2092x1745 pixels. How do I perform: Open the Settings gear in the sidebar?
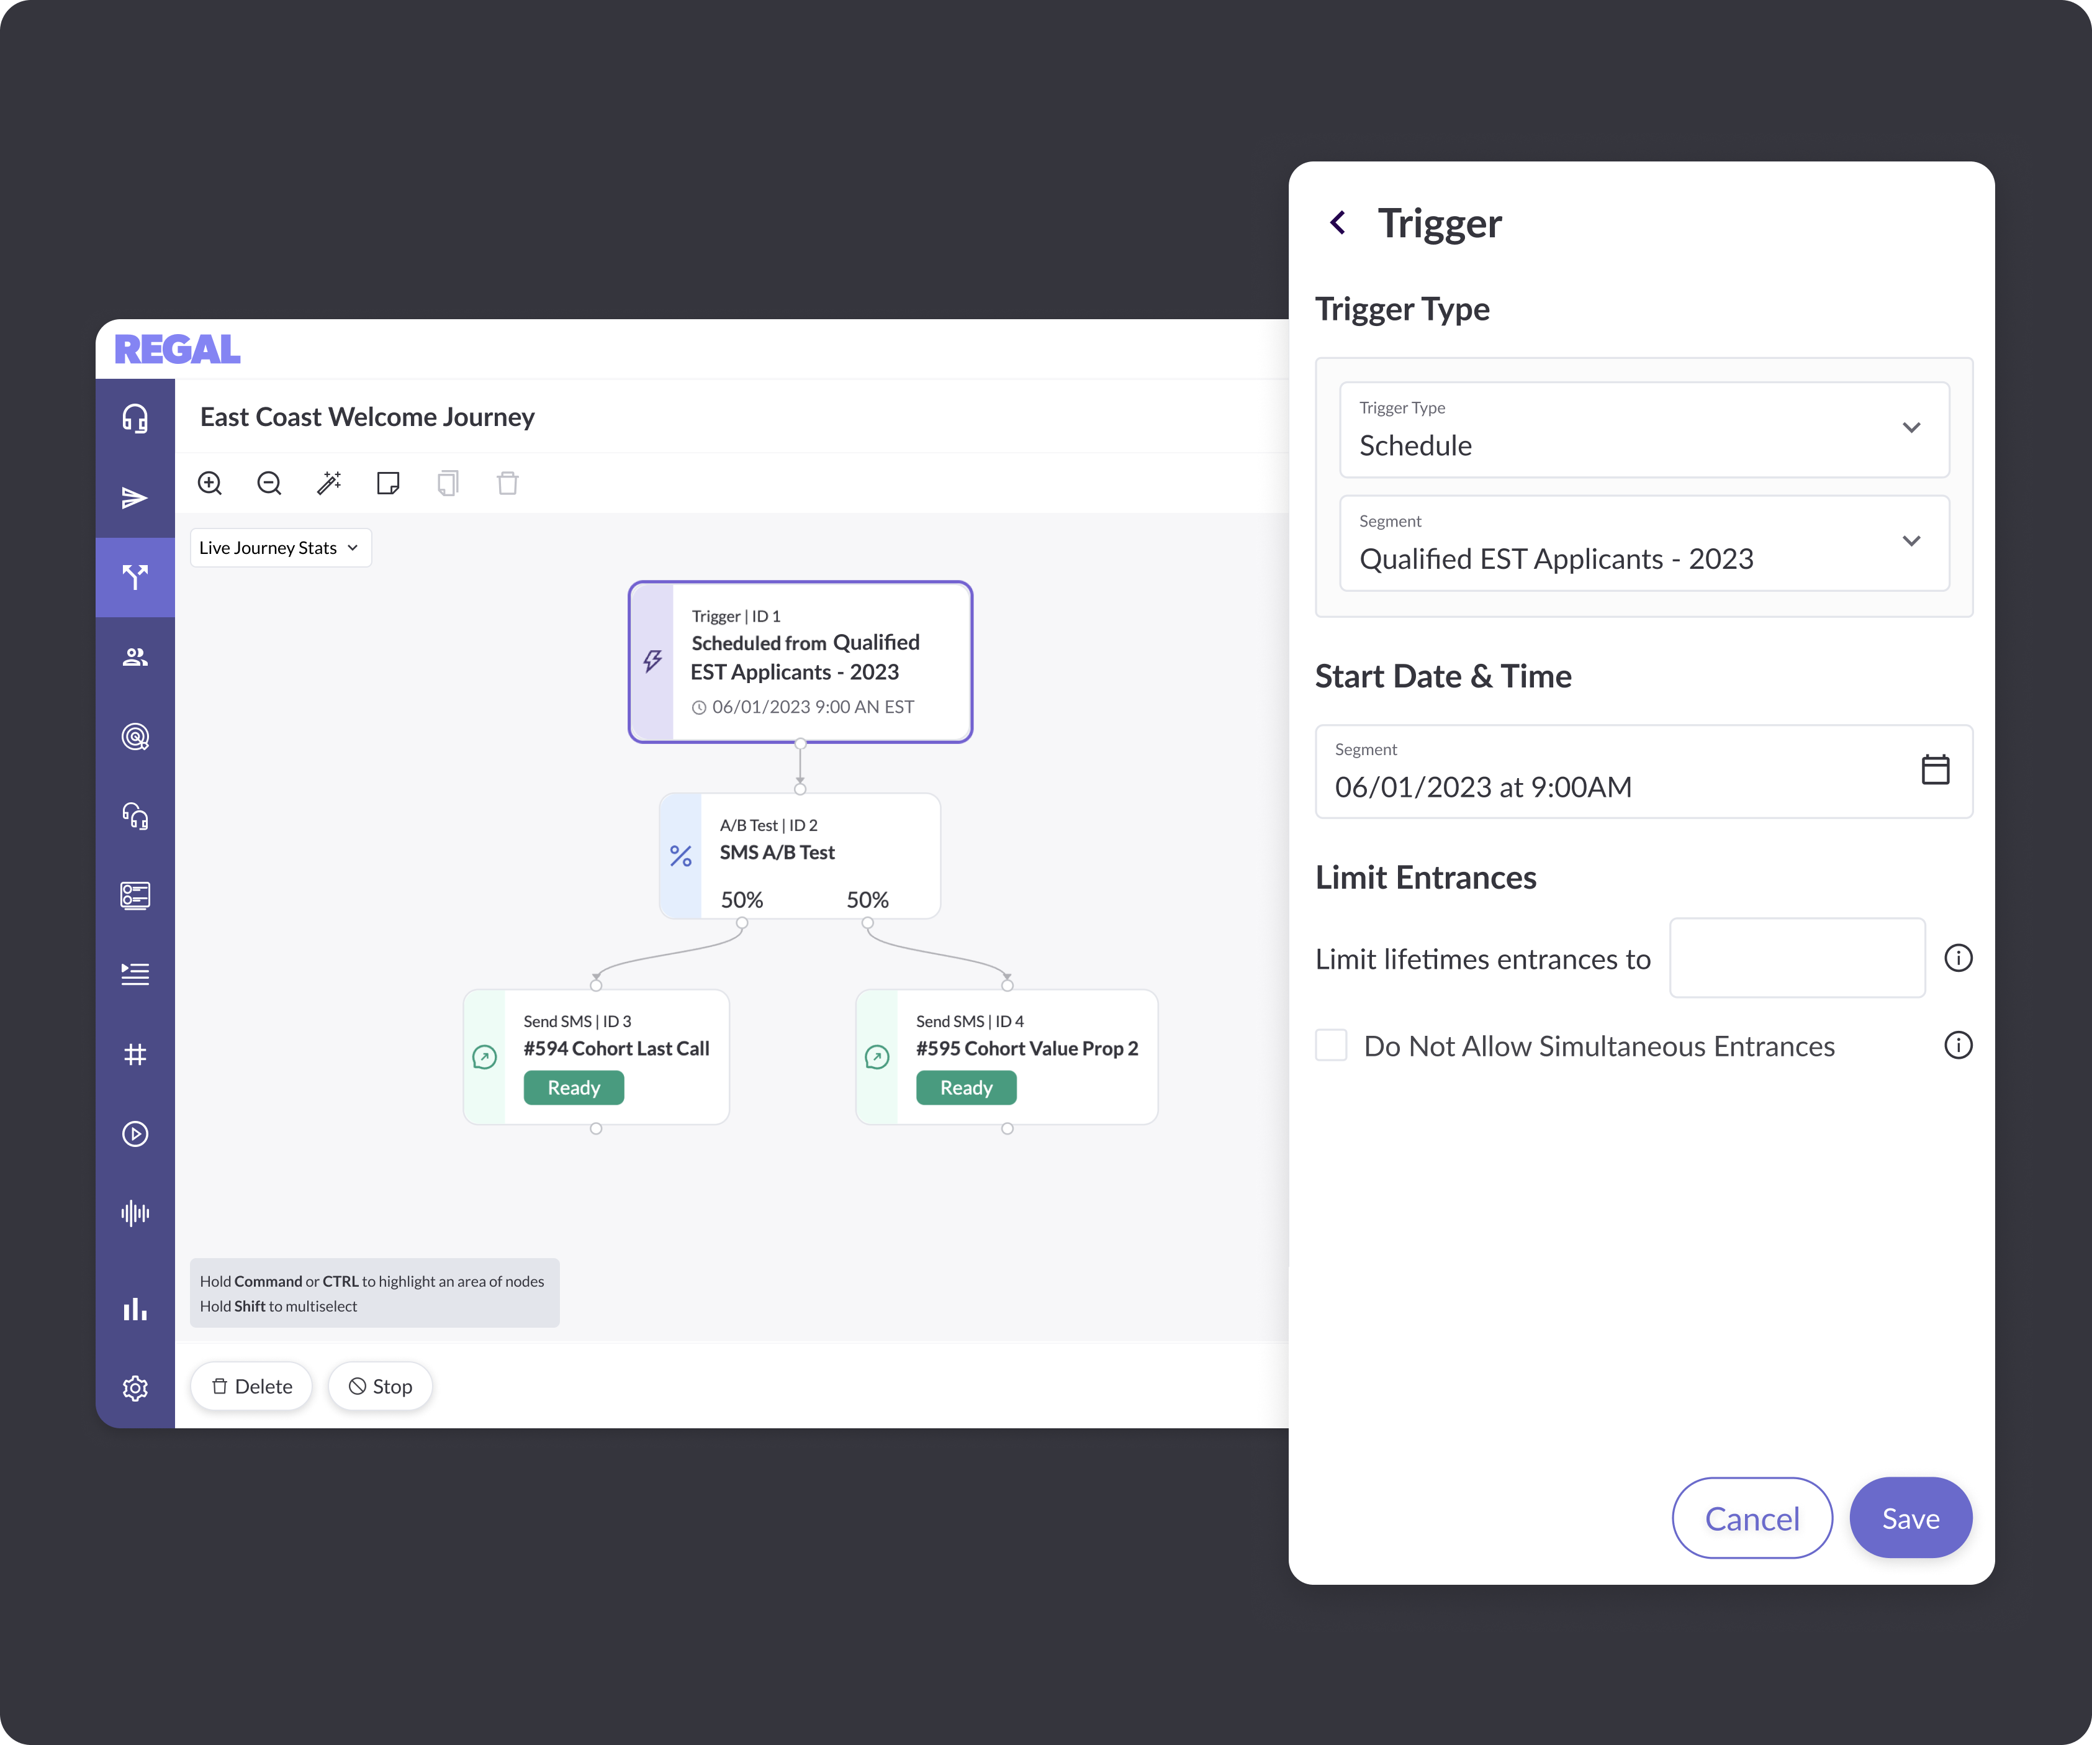pos(135,1387)
